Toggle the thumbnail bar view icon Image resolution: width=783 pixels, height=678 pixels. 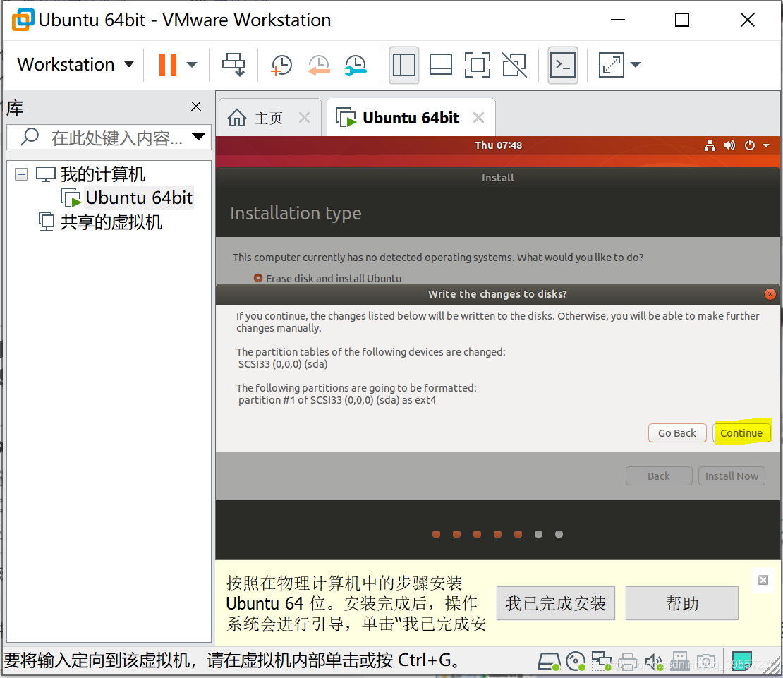tap(440, 65)
